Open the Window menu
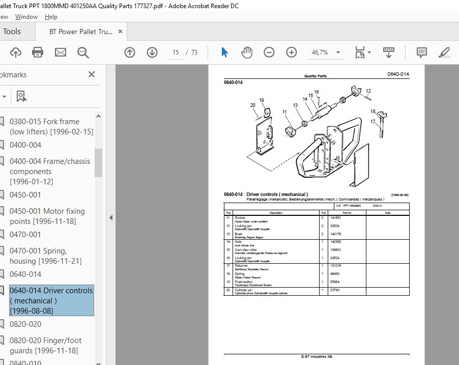This screenshot has height=365, width=459. [x=26, y=17]
